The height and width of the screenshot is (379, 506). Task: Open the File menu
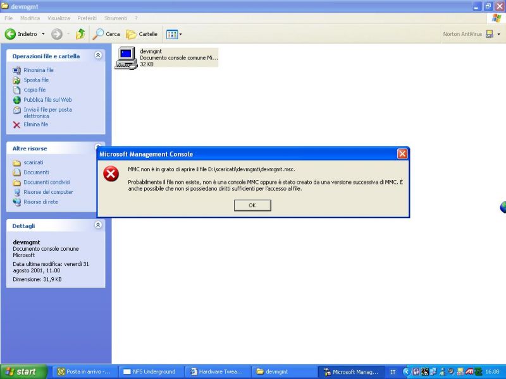[9, 18]
